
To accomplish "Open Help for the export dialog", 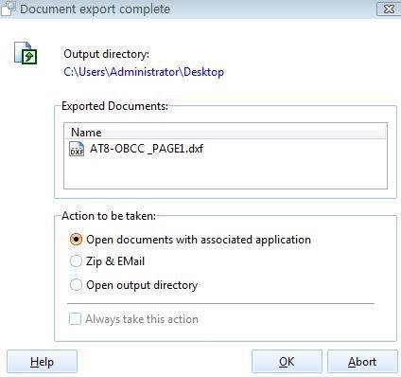I will point(42,362).
